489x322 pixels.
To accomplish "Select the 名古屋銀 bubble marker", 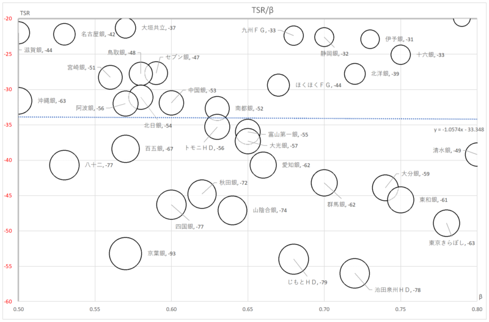I will [x=65, y=34].
